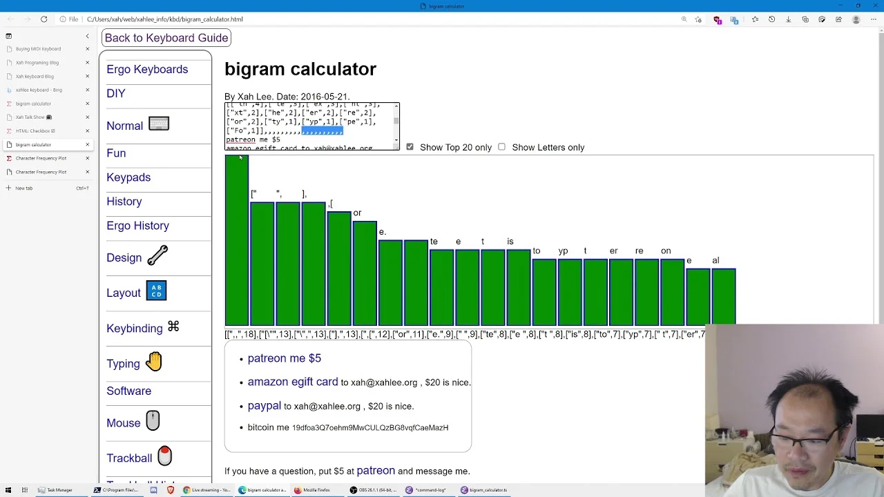Open the browser downloads icon
Viewport: 884px width, 497px height.
(788, 19)
